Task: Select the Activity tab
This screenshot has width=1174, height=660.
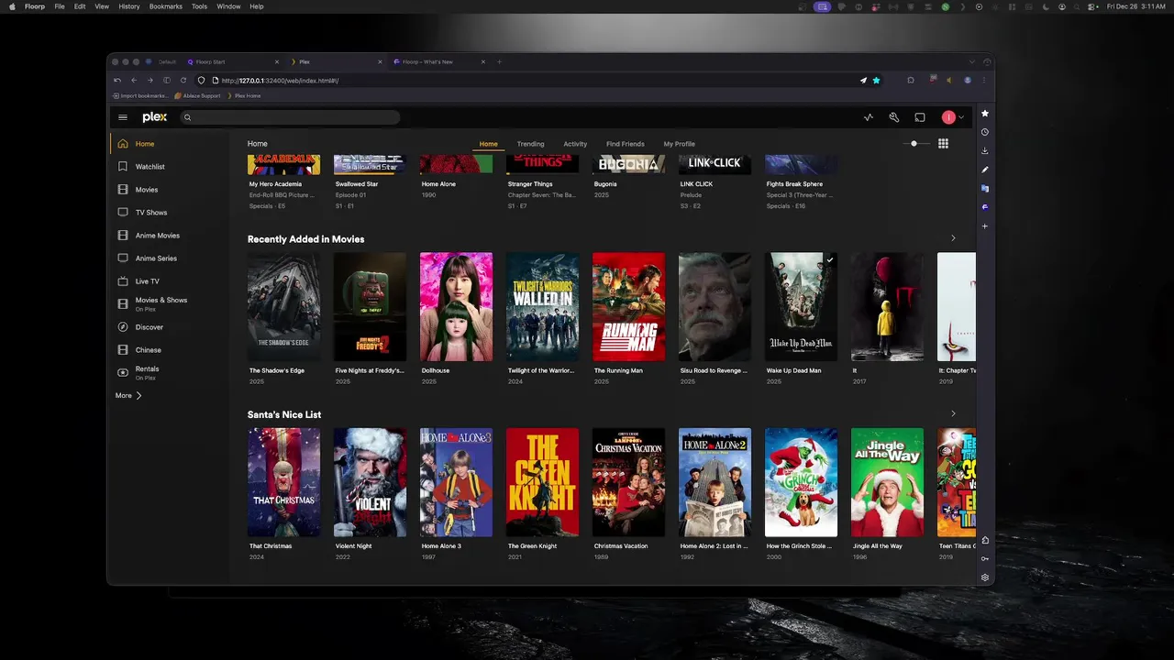Action: click(575, 144)
